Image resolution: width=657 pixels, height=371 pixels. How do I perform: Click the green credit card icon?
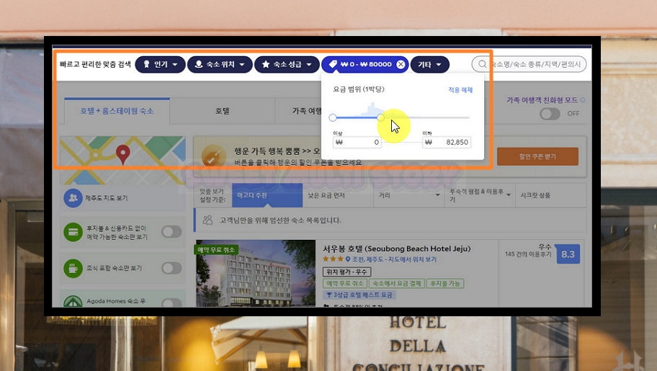coord(73,232)
